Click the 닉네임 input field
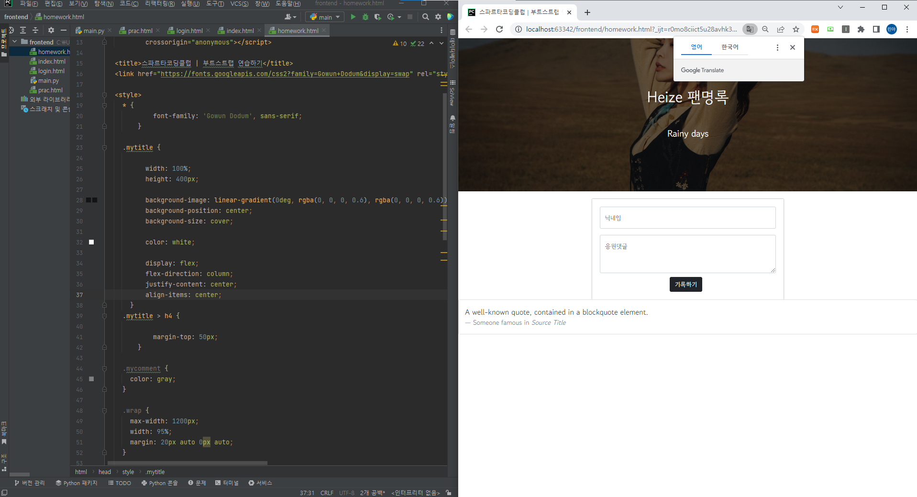 click(x=687, y=218)
